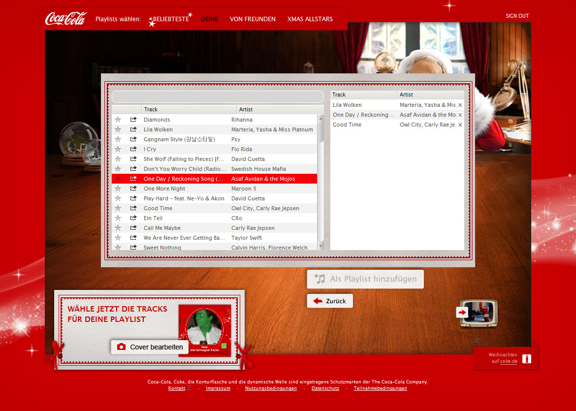The image size is (576, 411).
Task: Sort track list by Track column
Action: point(189,109)
